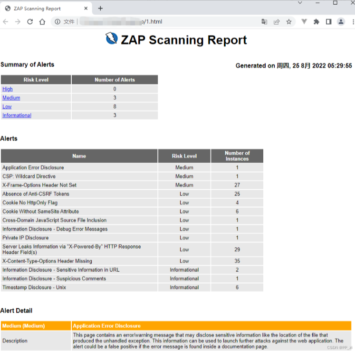Bookmark this page with star icon
This screenshot has width=355, height=351.
pyautogui.click(x=288, y=22)
